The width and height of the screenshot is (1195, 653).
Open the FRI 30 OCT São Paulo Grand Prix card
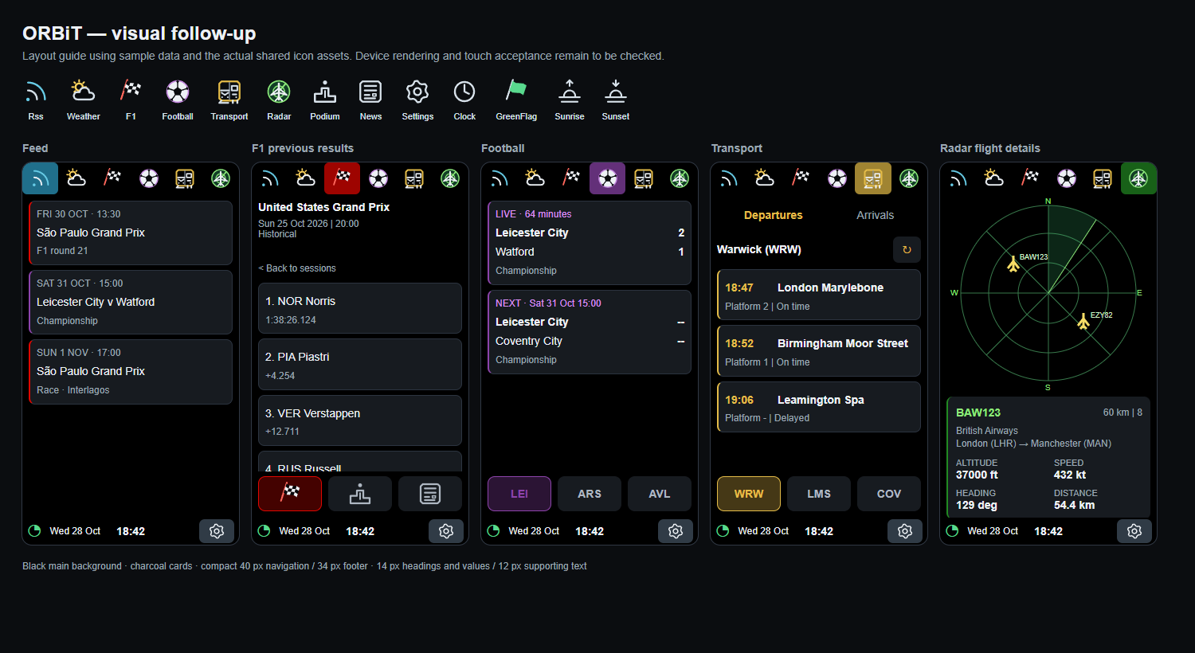coord(131,233)
